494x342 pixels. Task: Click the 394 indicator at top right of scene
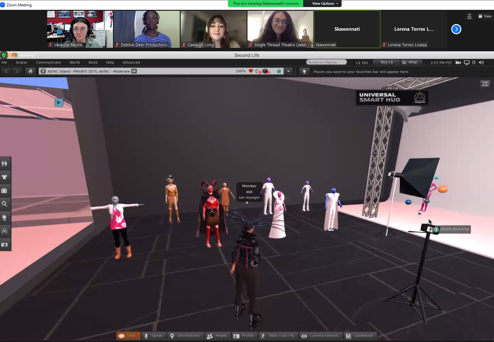click(485, 84)
